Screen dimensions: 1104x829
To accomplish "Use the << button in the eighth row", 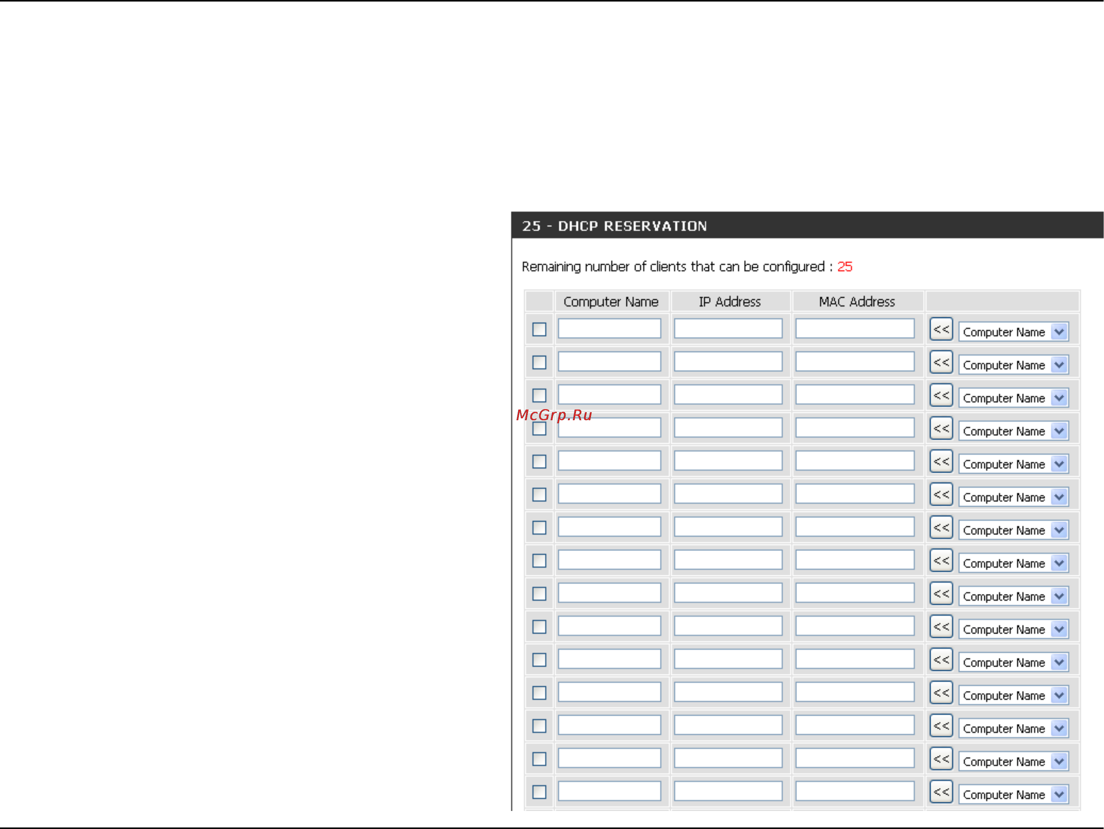I will click(x=941, y=560).
